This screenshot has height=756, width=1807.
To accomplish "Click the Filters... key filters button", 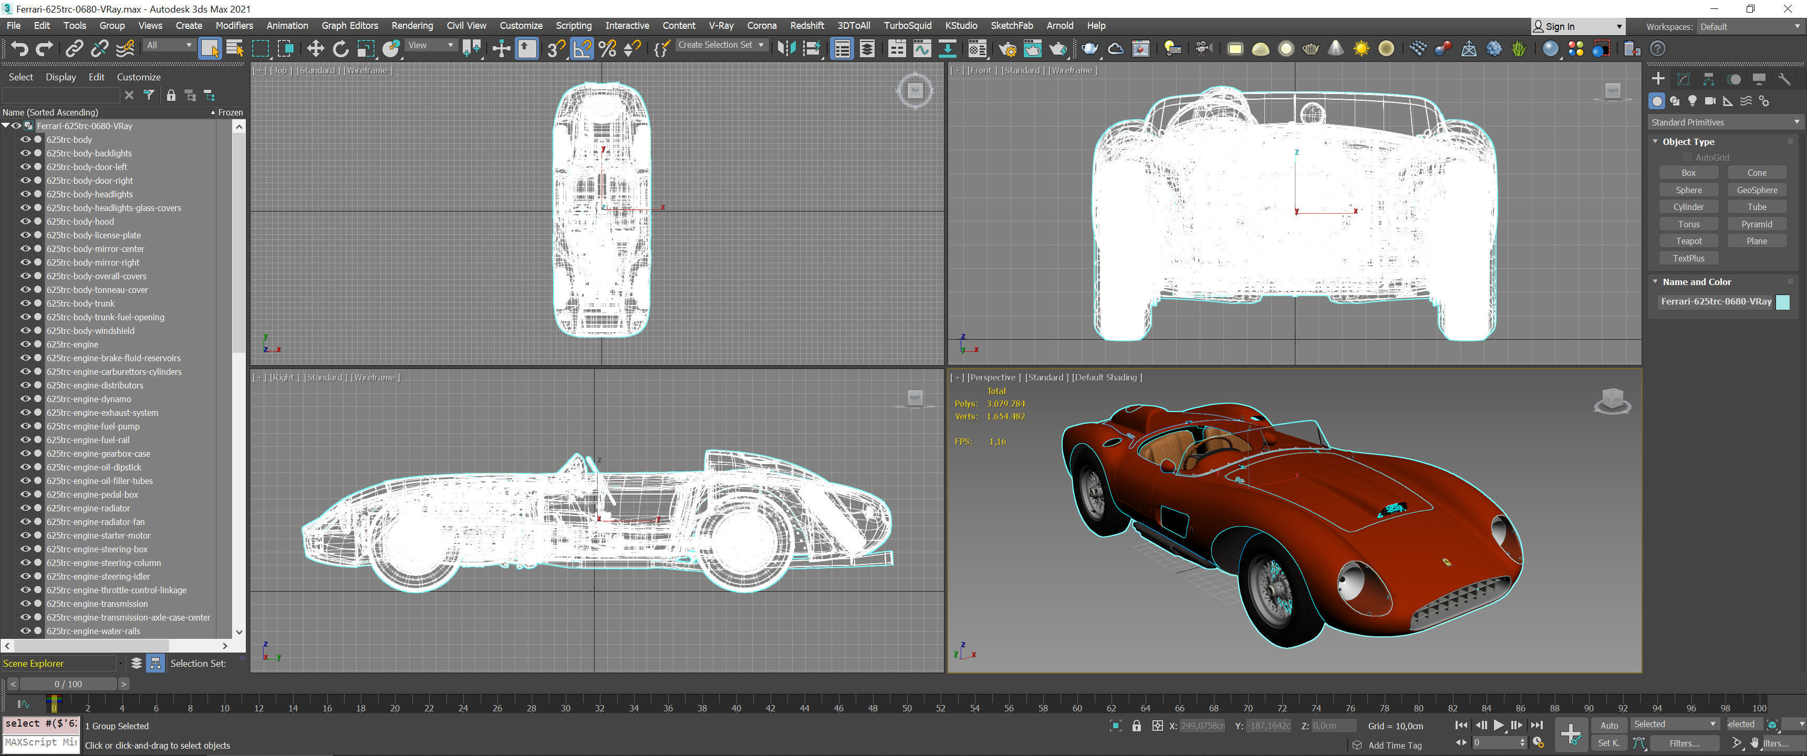I will click(x=1684, y=743).
